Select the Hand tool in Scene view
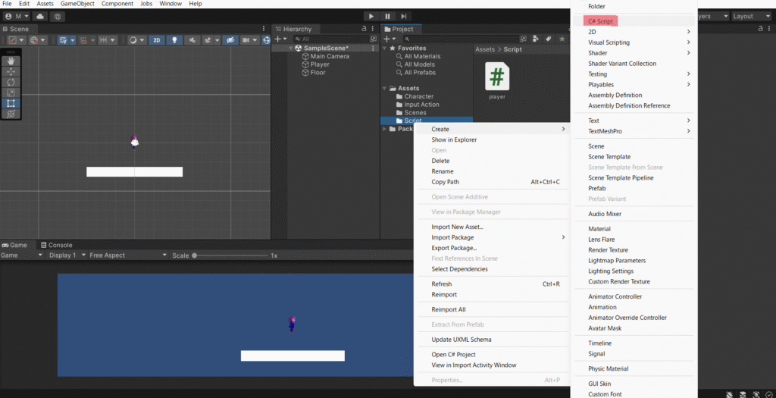The width and height of the screenshot is (776, 398). tap(11, 61)
